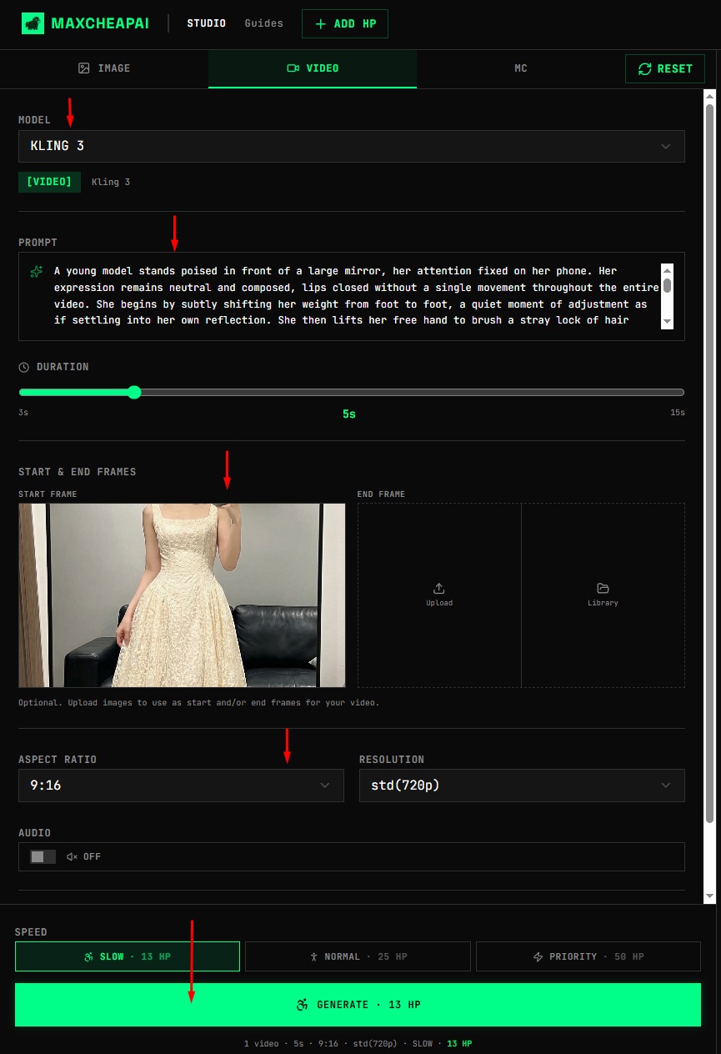Select the NORMAL speed option
This screenshot has height=1054, width=721.
(358, 956)
